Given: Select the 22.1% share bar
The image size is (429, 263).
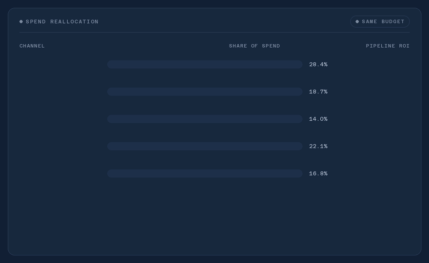Looking at the screenshot, I should [x=205, y=146].
